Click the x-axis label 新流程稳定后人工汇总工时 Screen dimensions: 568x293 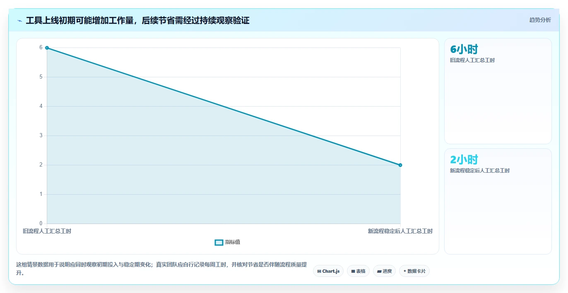coord(400,231)
